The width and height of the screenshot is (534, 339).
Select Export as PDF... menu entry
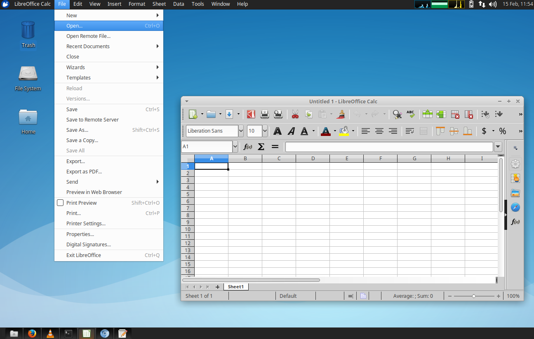click(x=109, y=172)
